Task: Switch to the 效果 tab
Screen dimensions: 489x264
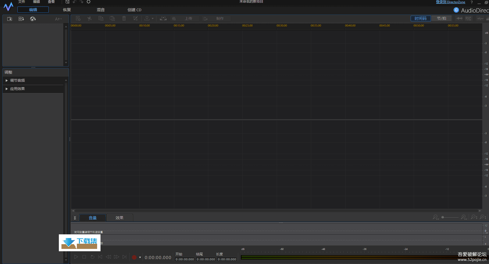Action: coord(120,218)
